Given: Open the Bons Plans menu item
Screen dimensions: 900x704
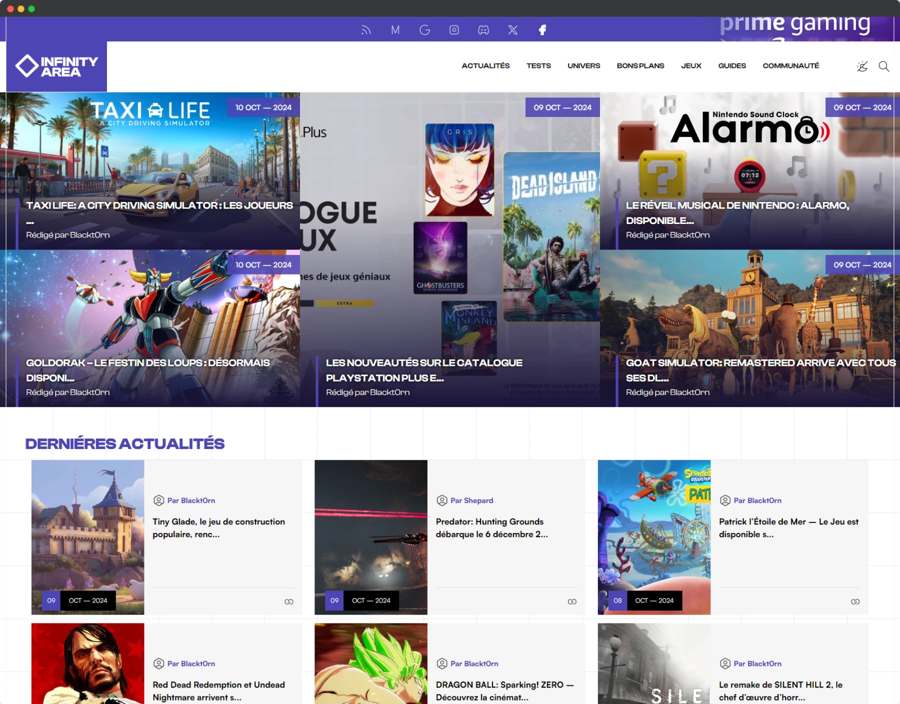Looking at the screenshot, I should [x=640, y=66].
